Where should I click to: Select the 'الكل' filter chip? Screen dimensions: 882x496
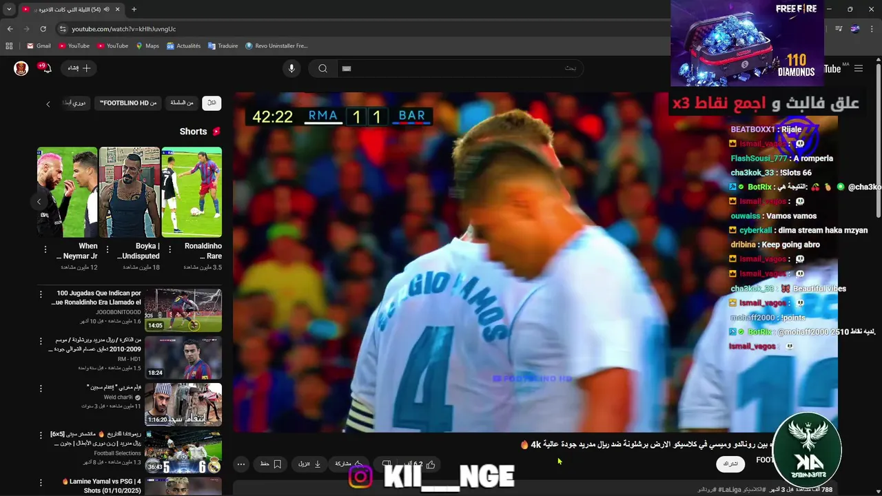[x=212, y=103]
